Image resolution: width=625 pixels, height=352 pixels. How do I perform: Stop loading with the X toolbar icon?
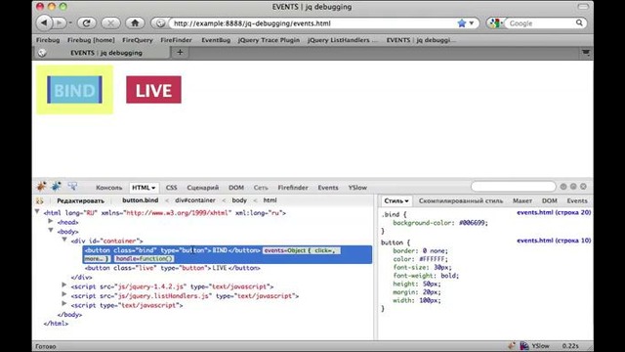(110, 23)
